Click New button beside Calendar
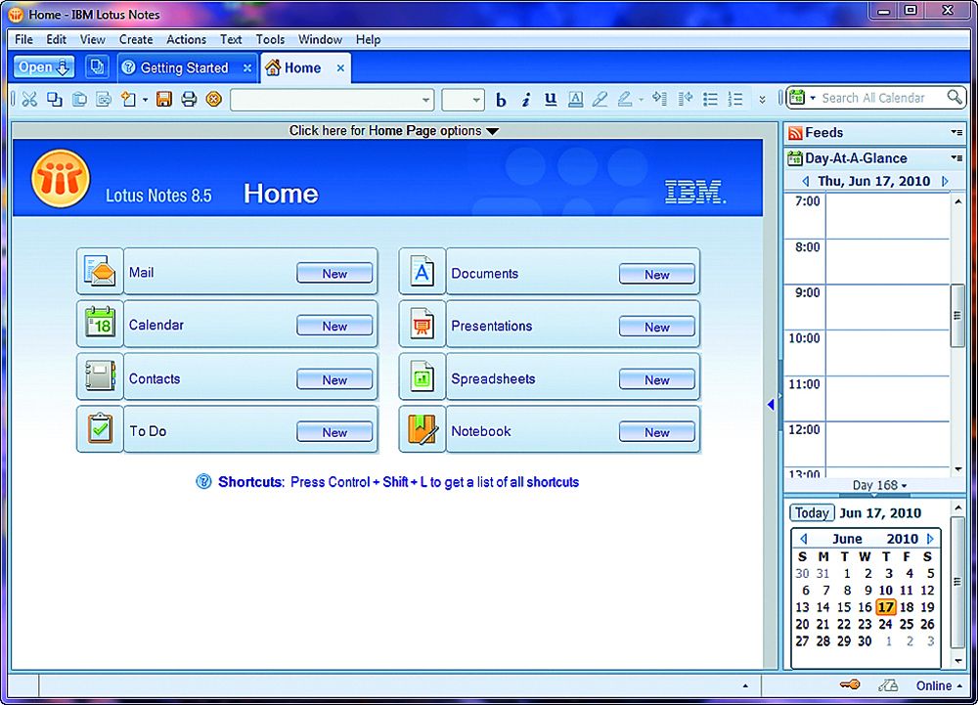Image resolution: width=978 pixels, height=705 pixels. click(334, 326)
